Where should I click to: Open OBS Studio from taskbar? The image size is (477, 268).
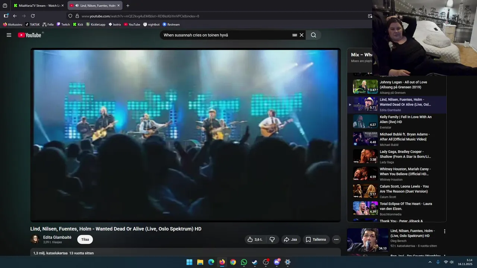click(266, 262)
